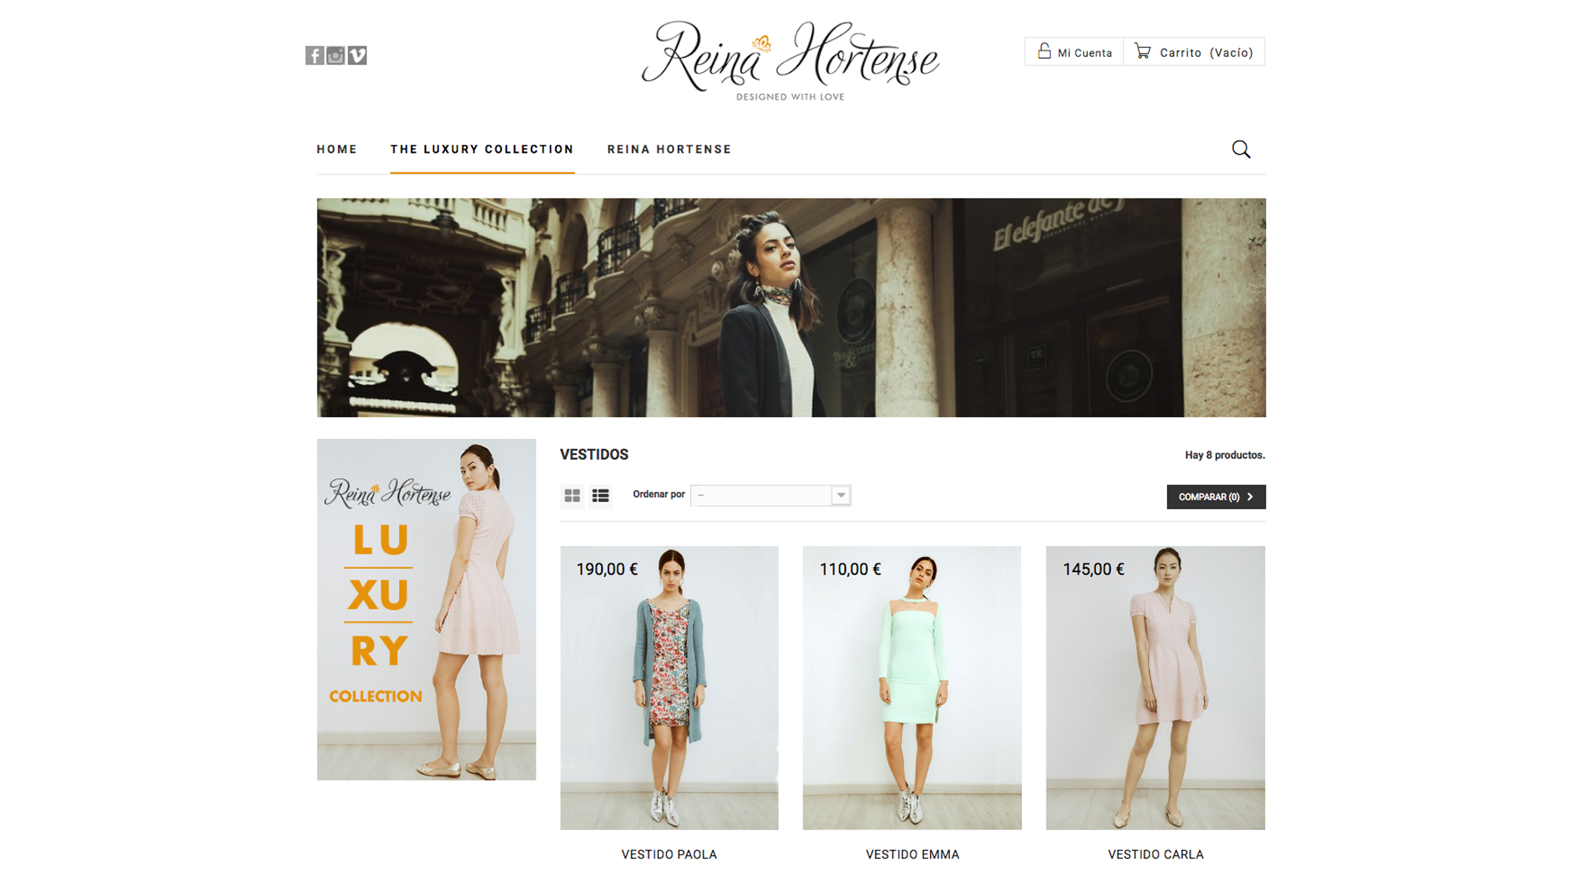Open THE LUXURY COLLECTION menu
Screen dimensions: 1577x884
coord(482,149)
